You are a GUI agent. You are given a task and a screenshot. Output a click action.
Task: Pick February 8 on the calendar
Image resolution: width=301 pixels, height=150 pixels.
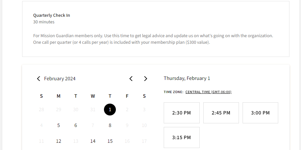110,125
